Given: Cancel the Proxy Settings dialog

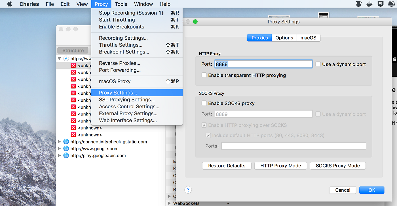Looking at the screenshot, I should [x=343, y=190].
